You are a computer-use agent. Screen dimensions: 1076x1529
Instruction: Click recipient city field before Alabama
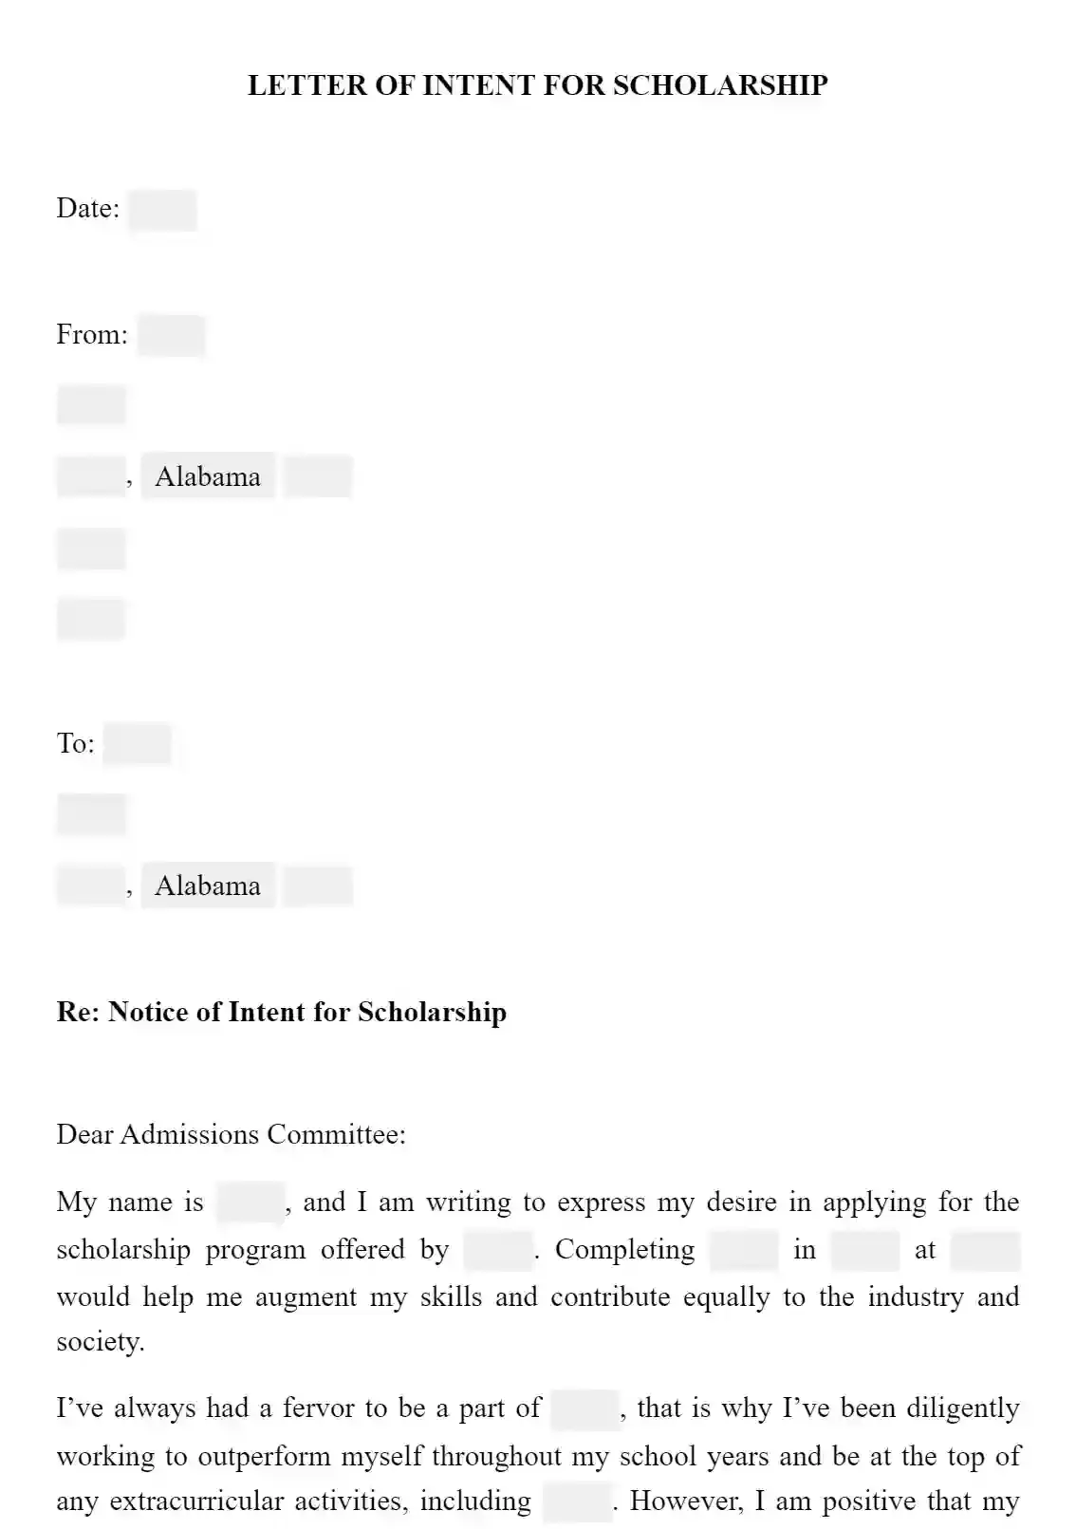click(x=91, y=886)
